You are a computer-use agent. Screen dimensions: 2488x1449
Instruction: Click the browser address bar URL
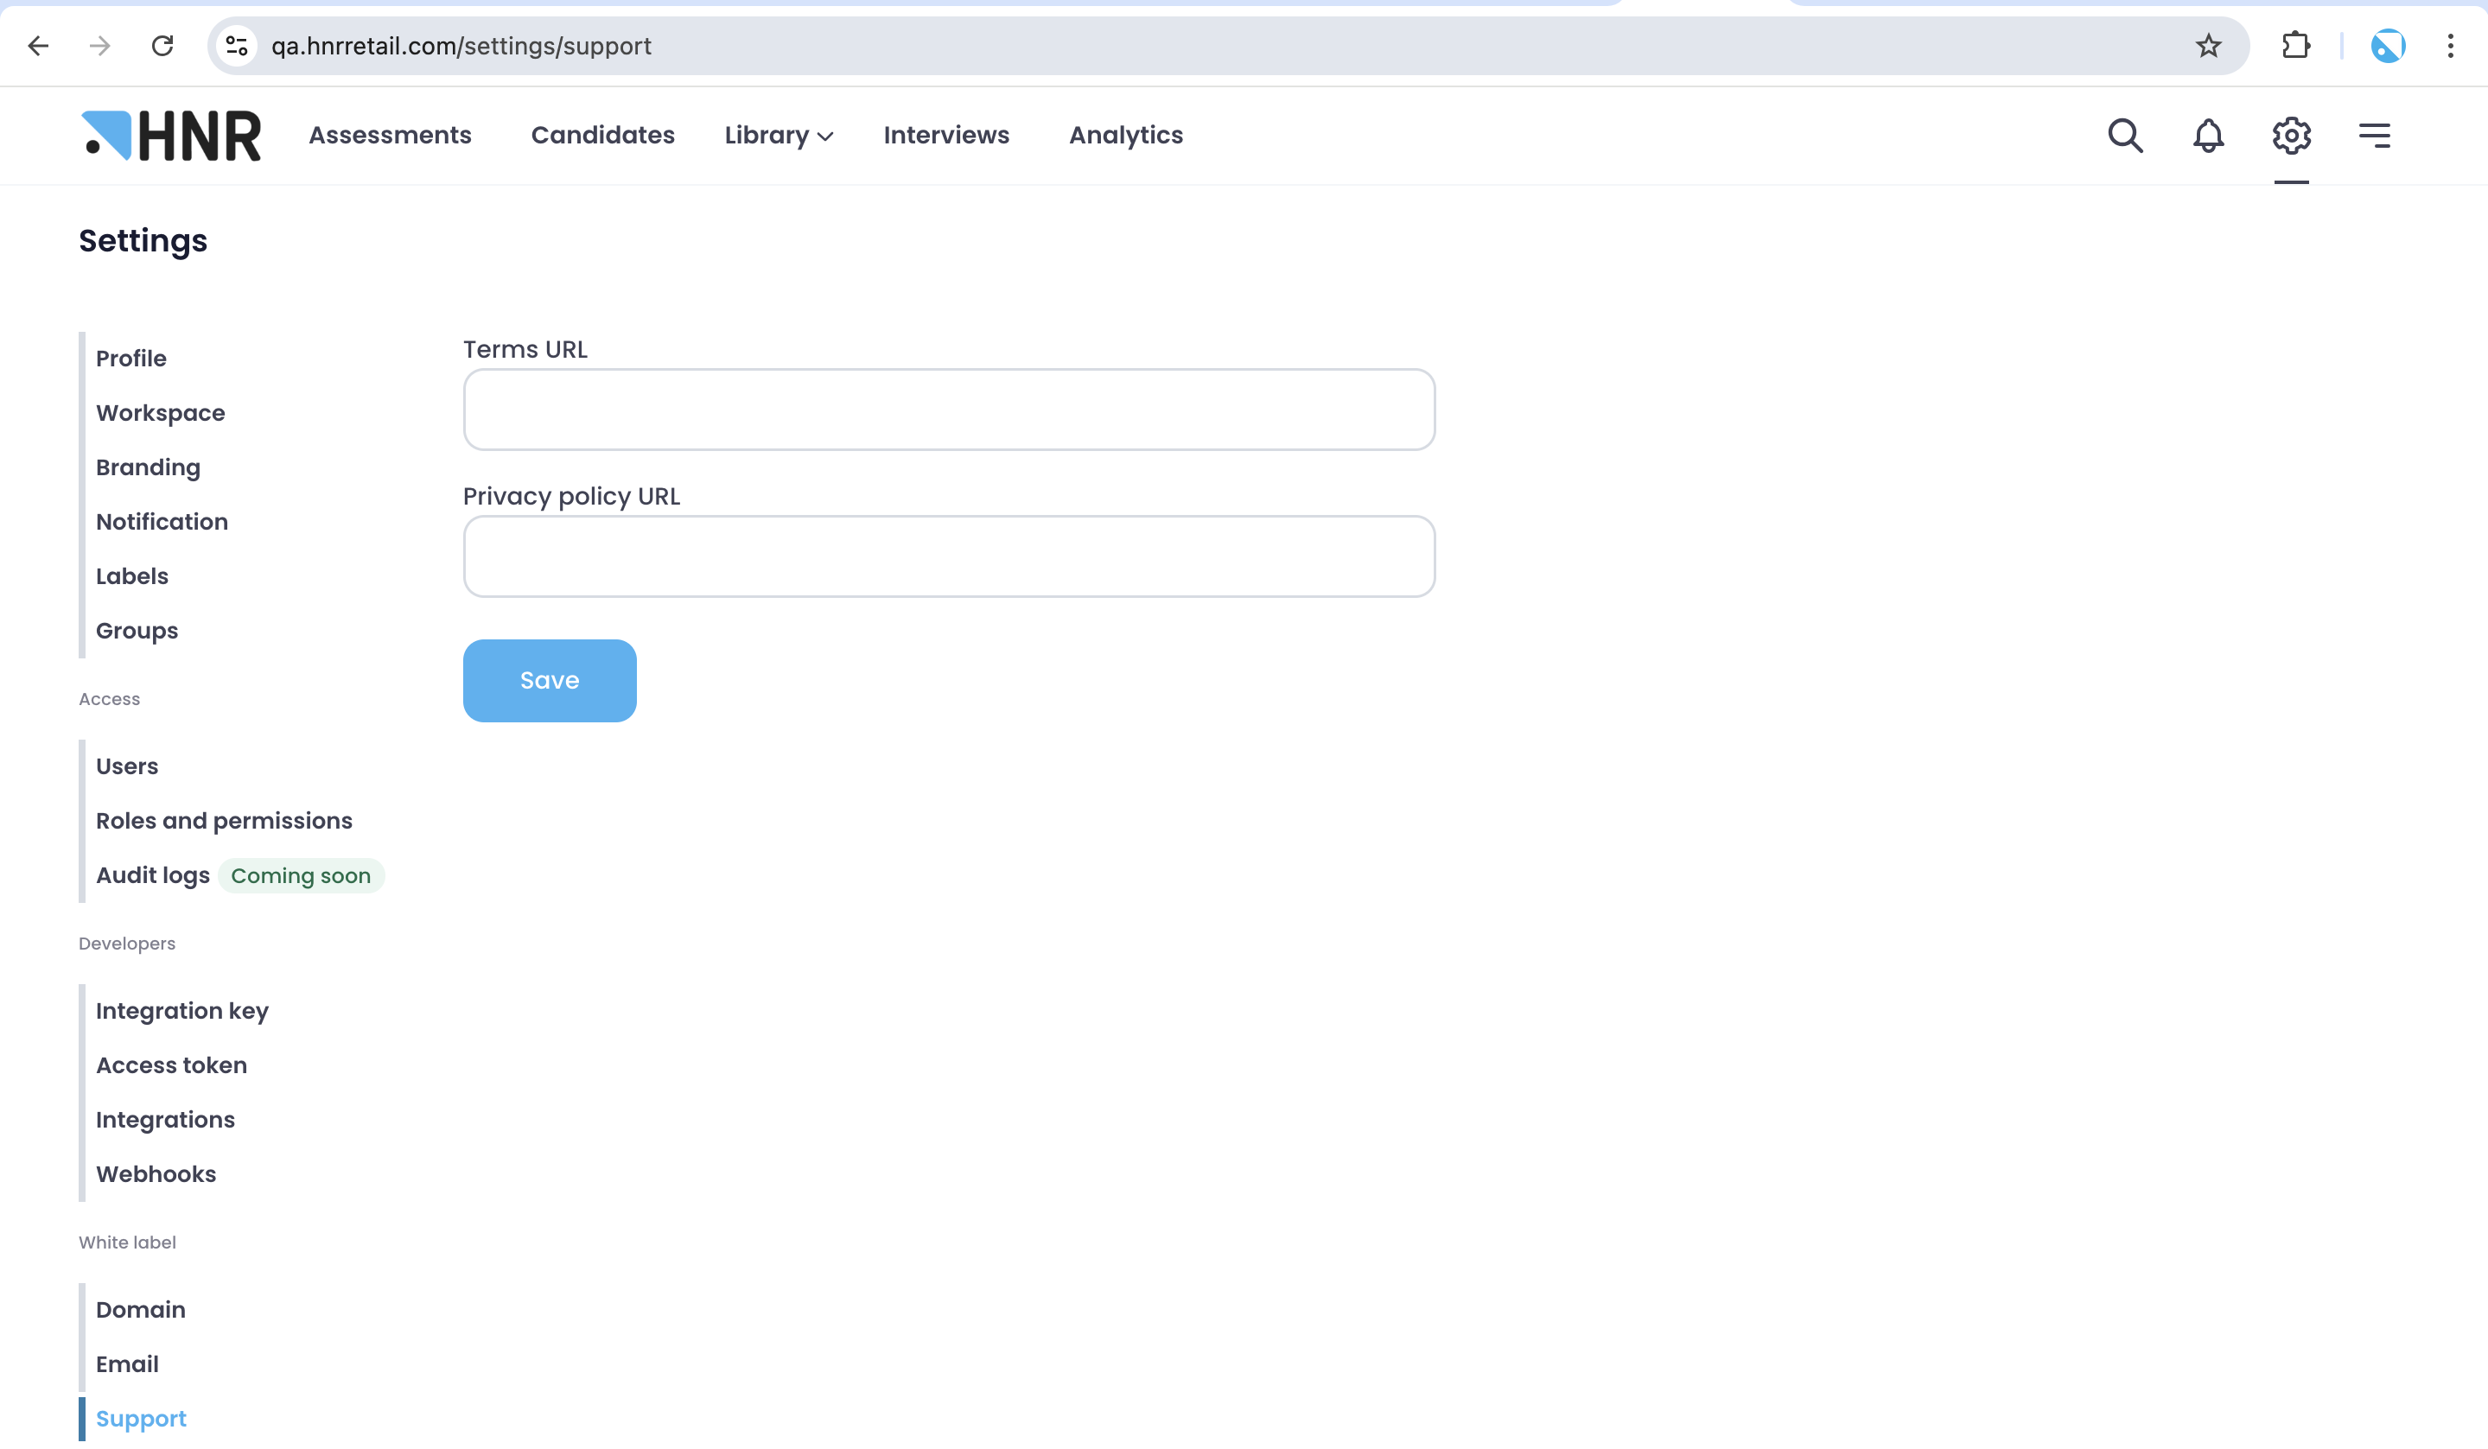[461, 46]
